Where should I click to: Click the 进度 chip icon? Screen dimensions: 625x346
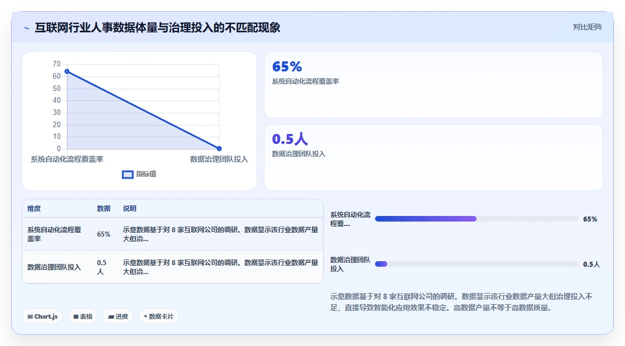point(111,317)
